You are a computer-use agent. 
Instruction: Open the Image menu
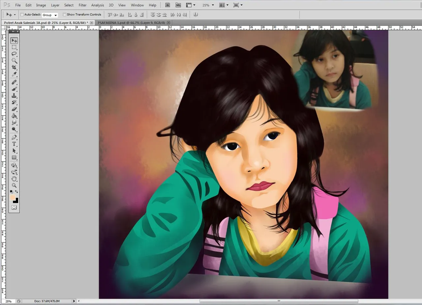tap(41, 5)
